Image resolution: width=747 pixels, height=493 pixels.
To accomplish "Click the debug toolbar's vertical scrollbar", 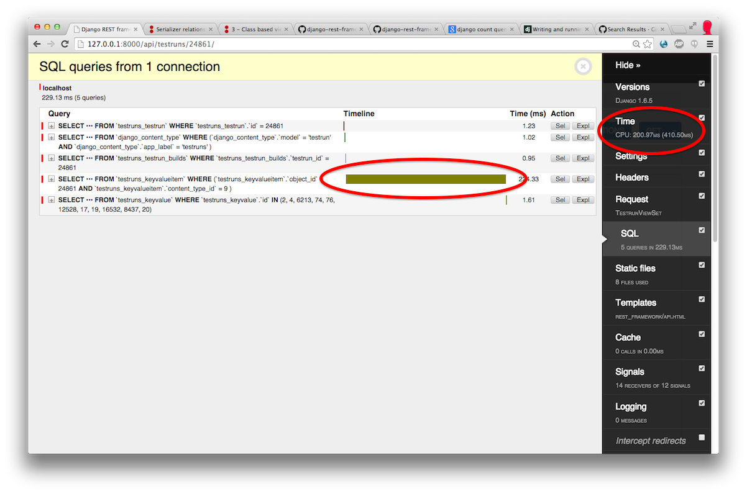I will pos(715,149).
